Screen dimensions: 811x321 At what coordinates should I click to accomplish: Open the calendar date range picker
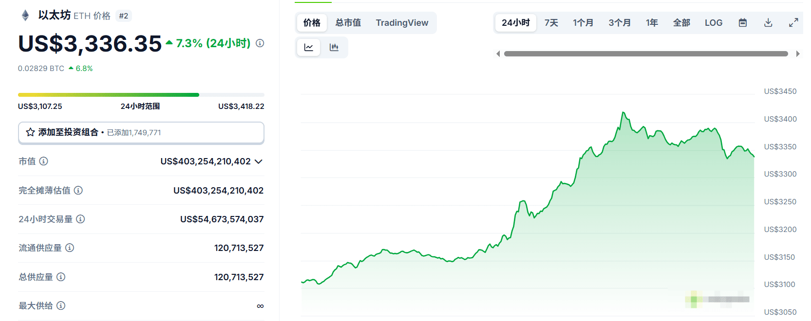[743, 23]
